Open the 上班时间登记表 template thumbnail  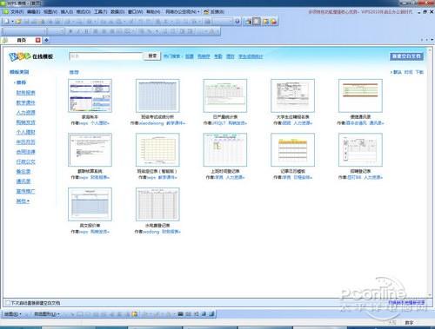tap(225, 149)
